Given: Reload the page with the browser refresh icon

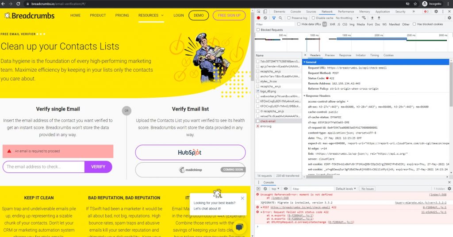Looking at the screenshot, I should point(18,4).
